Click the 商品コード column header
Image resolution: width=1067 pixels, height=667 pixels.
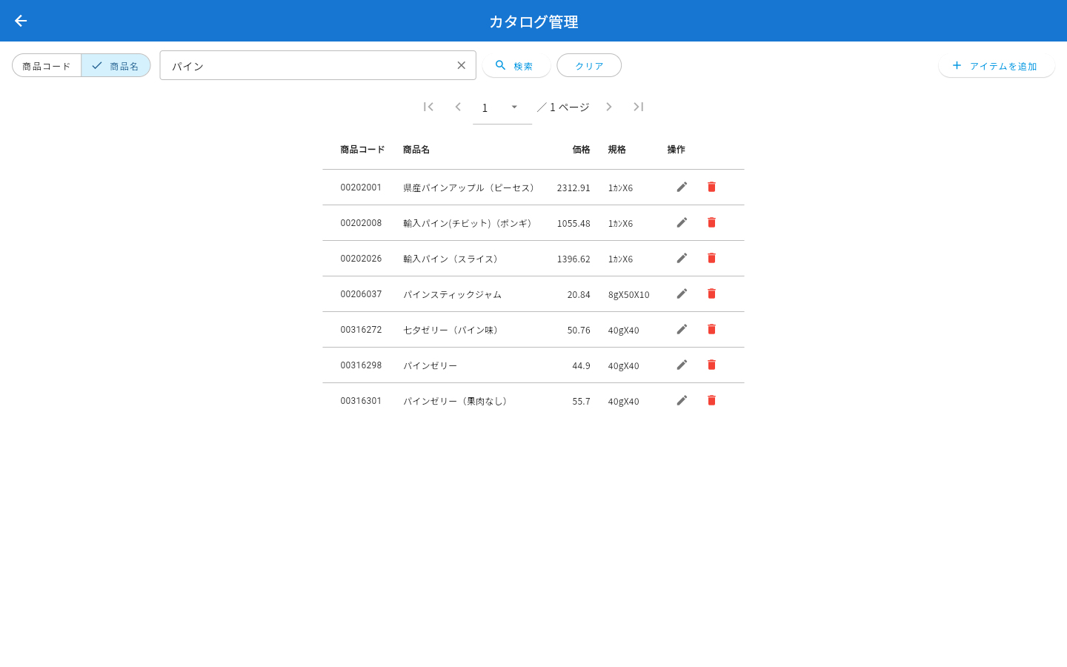click(x=362, y=150)
